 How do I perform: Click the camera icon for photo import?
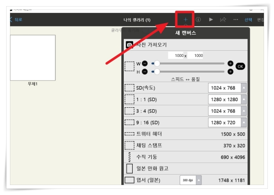[x=129, y=45]
